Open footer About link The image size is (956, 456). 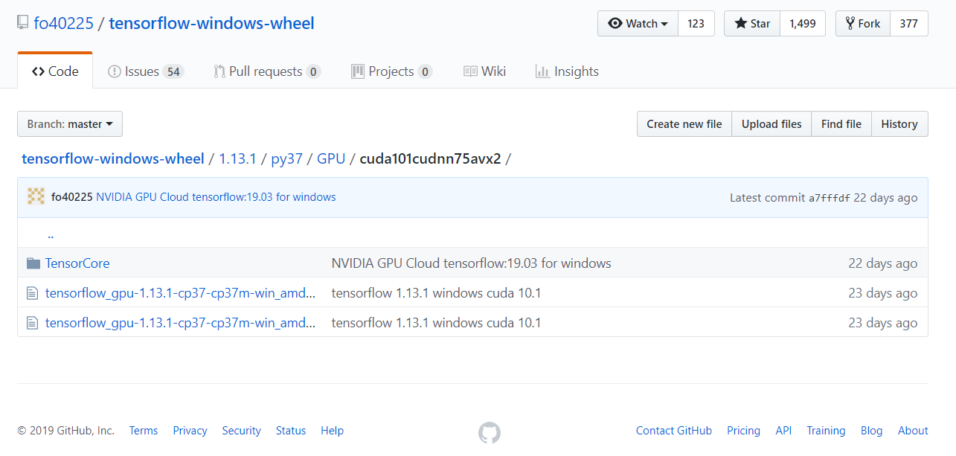coord(913,431)
